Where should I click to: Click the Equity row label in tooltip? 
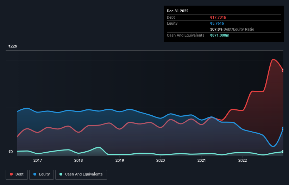pyautogui.click(x=172, y=23)
